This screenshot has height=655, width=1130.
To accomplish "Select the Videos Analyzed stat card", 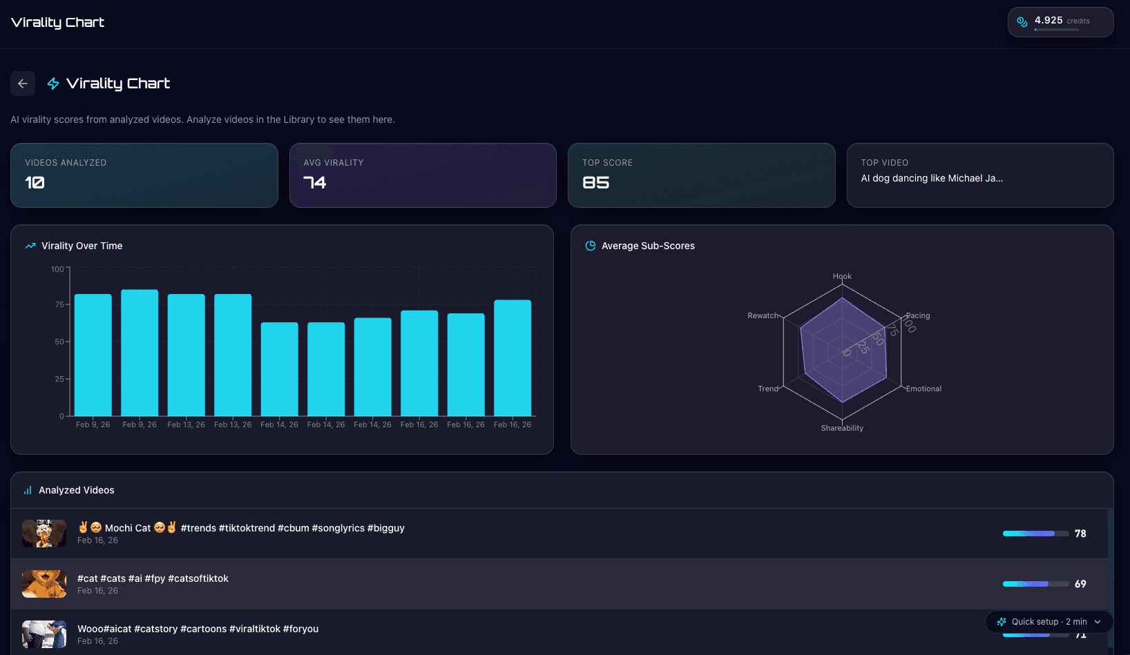I will [144, 175].
